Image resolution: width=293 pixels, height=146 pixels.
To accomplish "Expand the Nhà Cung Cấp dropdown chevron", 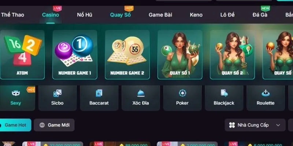I will click(x=278, y=125).
